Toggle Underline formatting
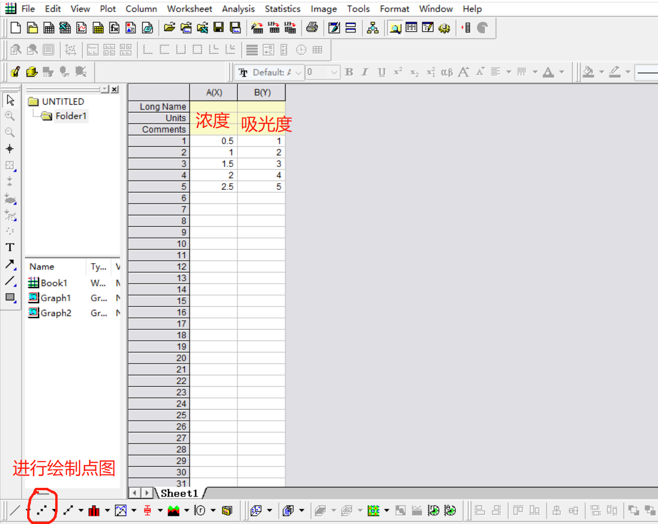The width and height of the screenshot is (658, 524). [x=381, y=72]
